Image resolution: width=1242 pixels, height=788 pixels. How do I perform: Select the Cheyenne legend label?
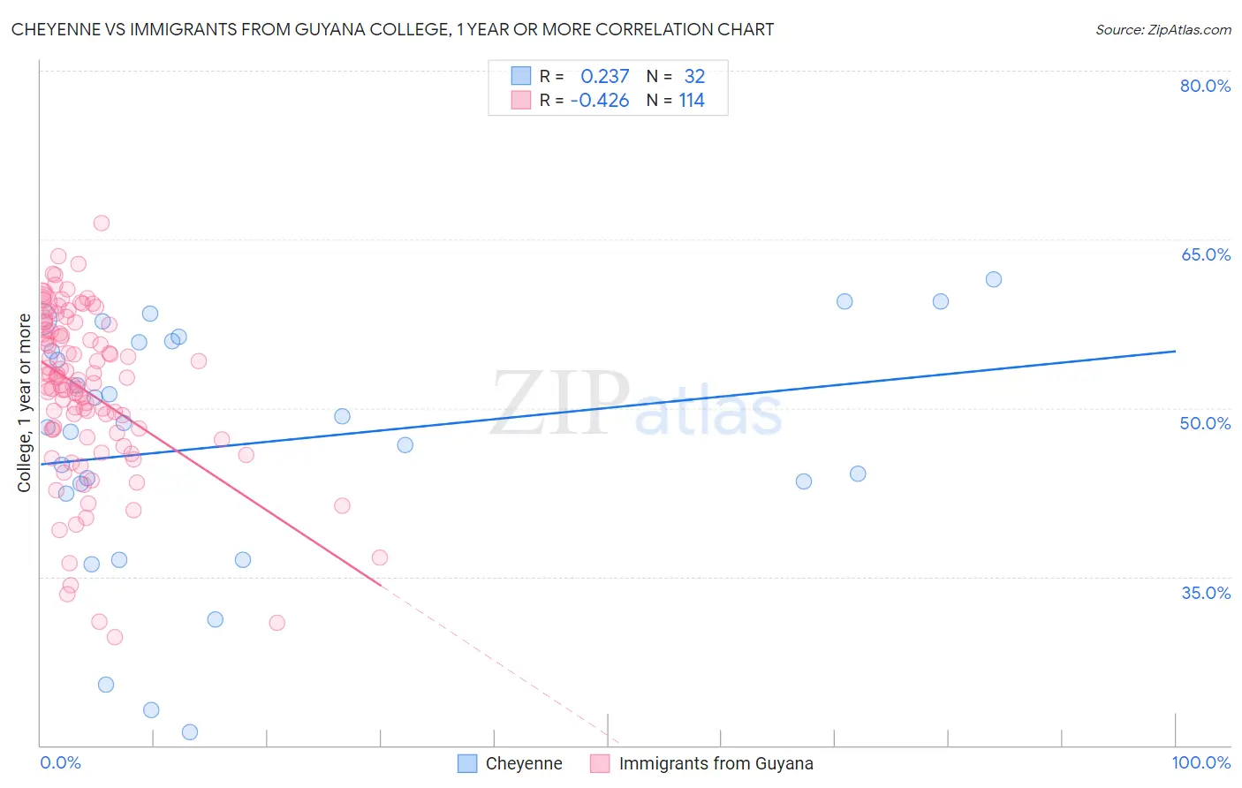click(524, 763)
